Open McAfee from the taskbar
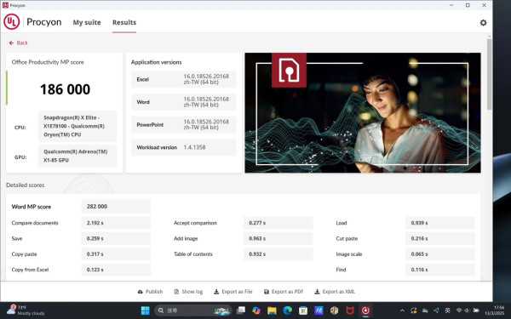 click(350, 310)
